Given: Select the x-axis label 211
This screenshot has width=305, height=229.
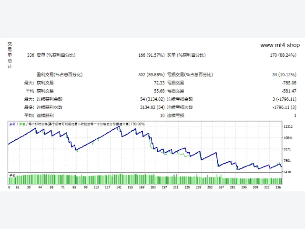Looking at the screenshot, I should pos(176,187).
